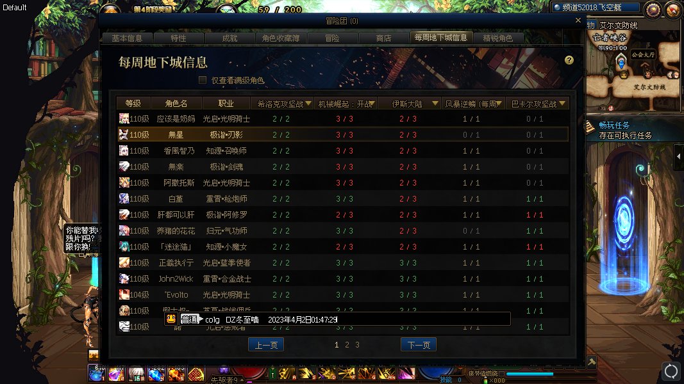
Task: Switch to the 基本信息 tab
Action: pos(127,38)
